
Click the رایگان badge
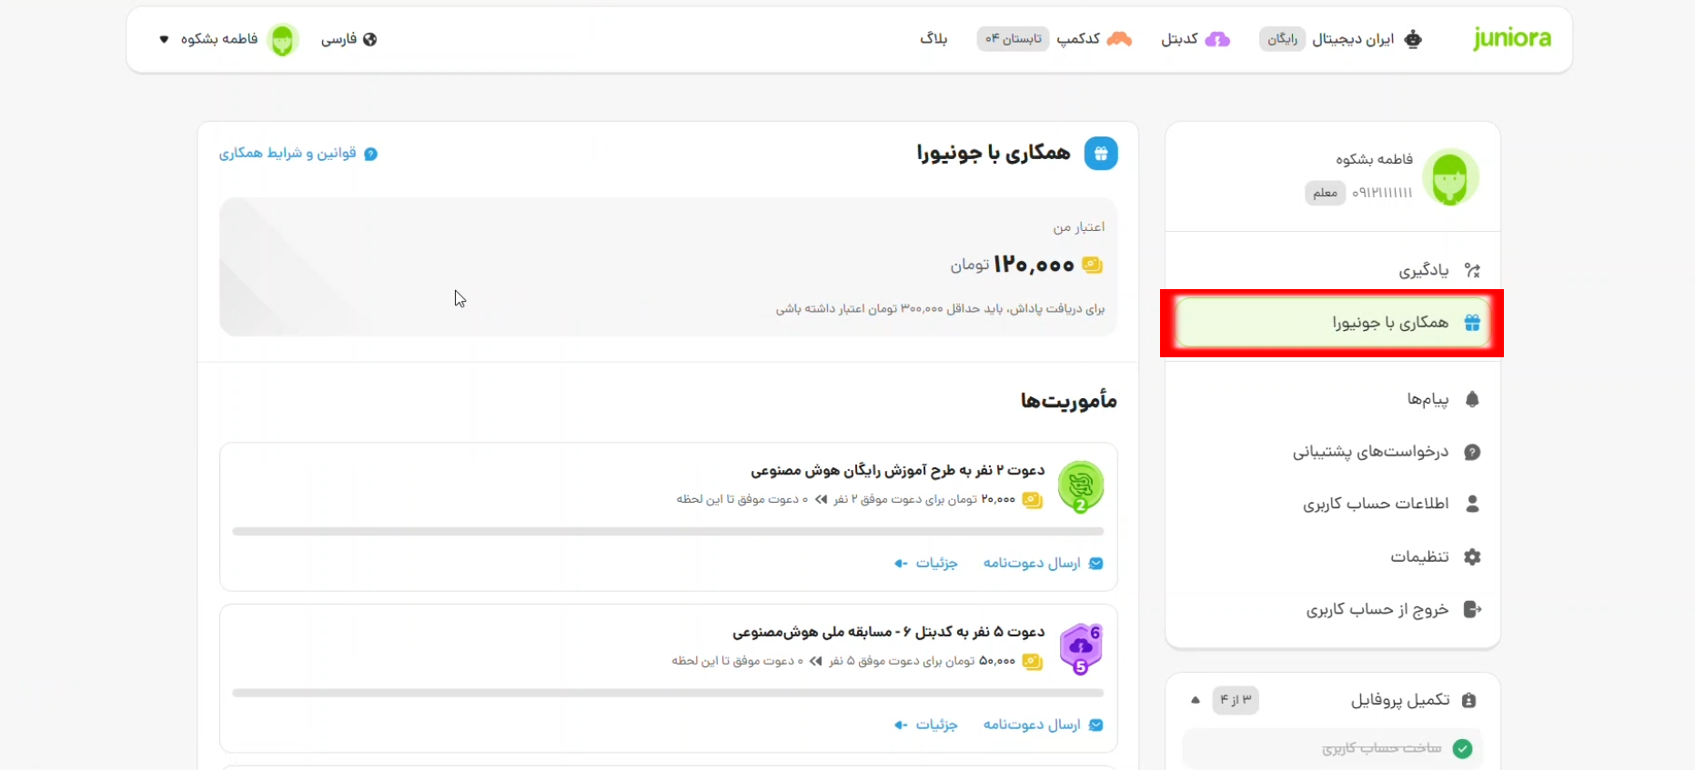[x=1283, y=39]
